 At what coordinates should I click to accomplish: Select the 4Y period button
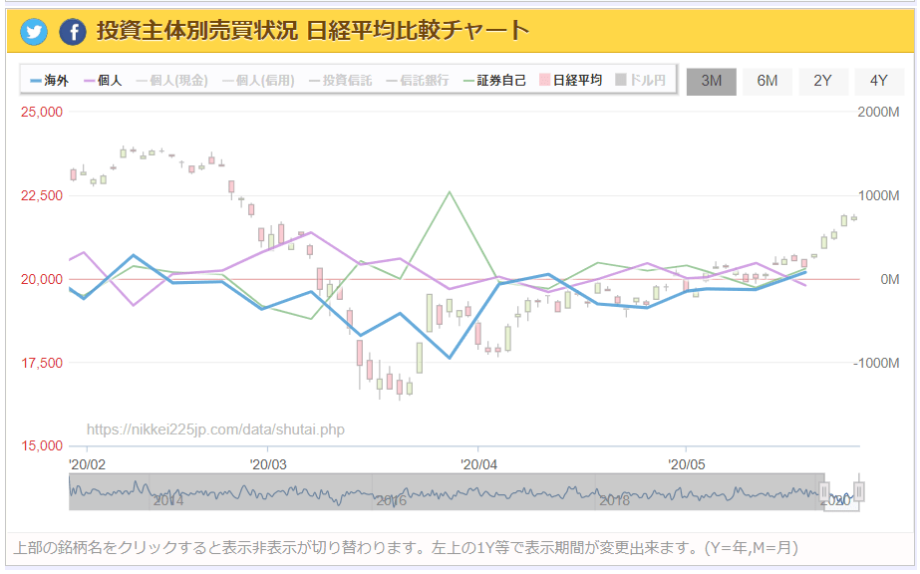click(878, 81)
